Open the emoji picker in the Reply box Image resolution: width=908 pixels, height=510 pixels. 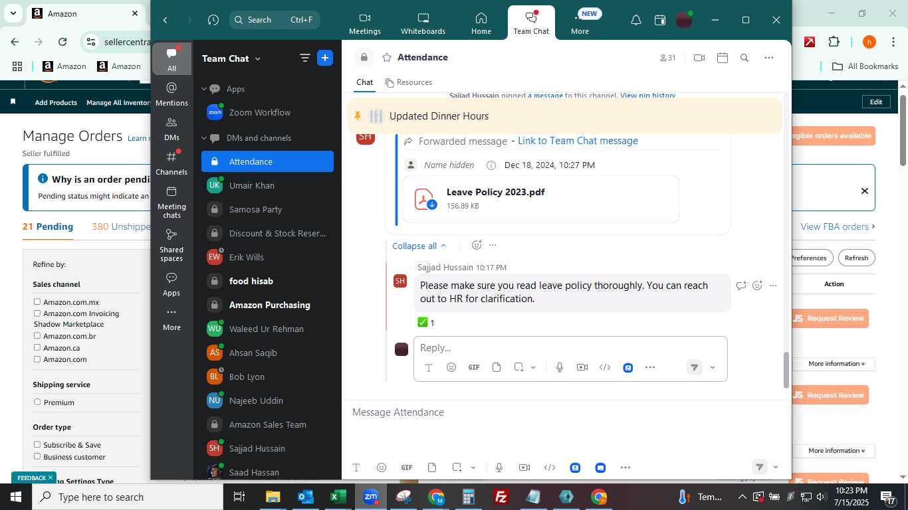451,367
